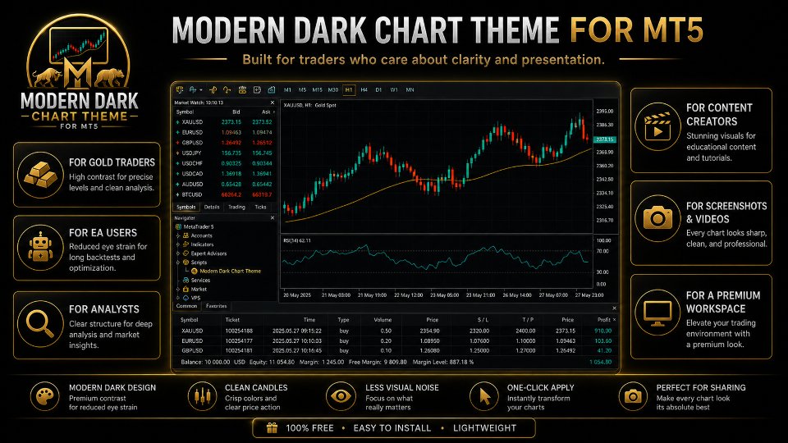This screenshot has height=443, width=788.
Task: Click the magnifying glass icon for Analysts
Action: (40, 323)
